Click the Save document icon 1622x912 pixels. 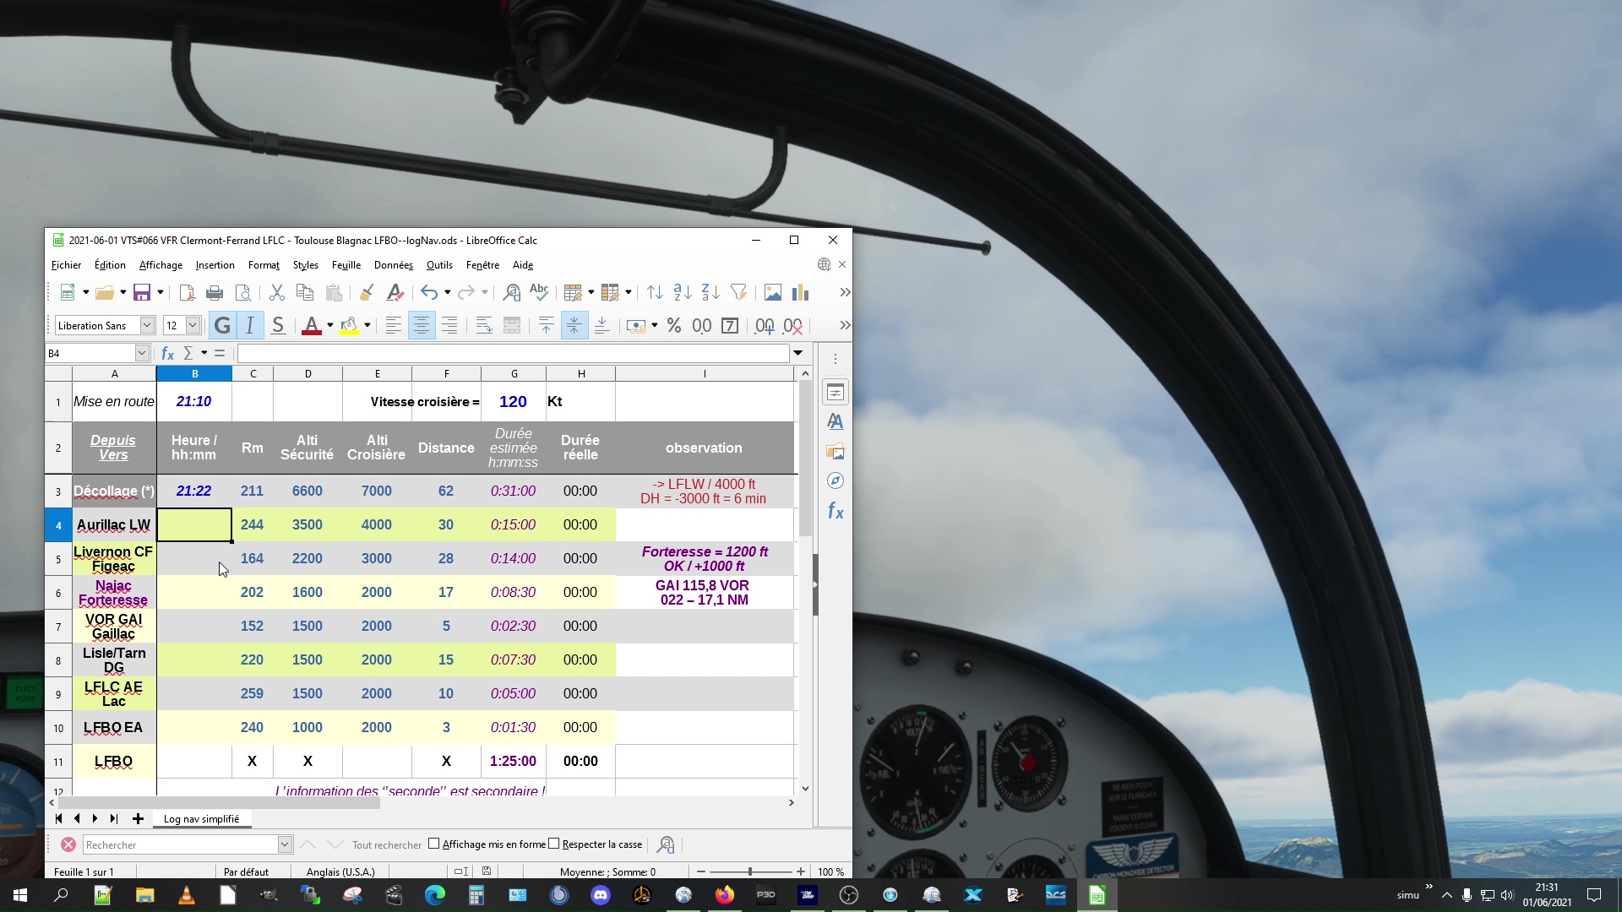pos(141,293)
